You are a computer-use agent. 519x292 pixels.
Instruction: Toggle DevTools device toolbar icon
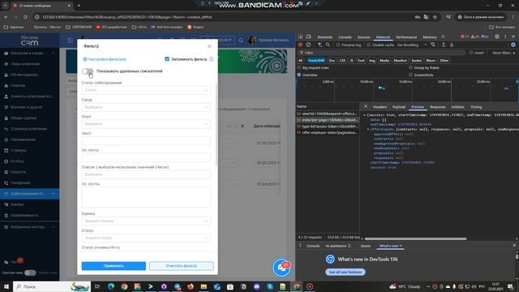[x=308, y=36]
